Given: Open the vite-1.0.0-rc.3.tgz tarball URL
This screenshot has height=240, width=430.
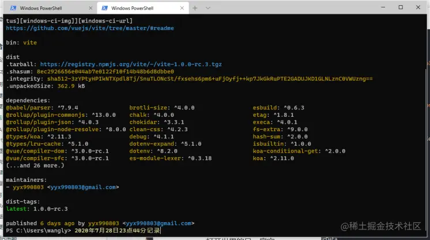Looking at the screenshot, I should tap(131, 64).
